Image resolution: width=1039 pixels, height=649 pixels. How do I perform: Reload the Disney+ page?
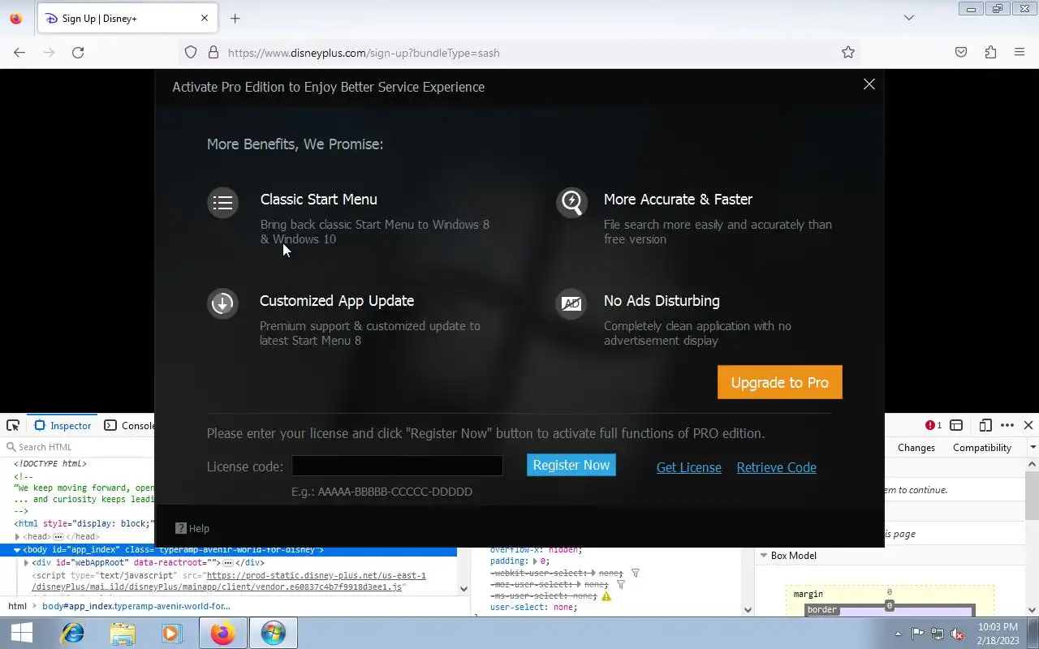point(78,53)
